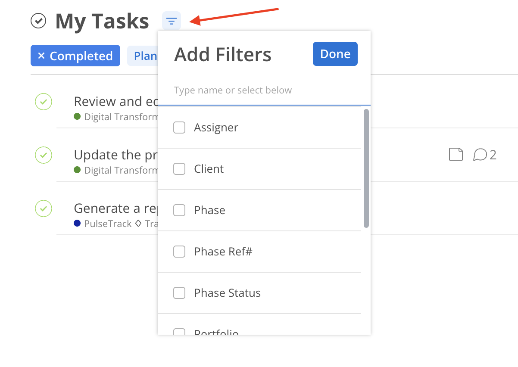
Task: Open the filter icon beside My Tasks
Action: point(172,21)
